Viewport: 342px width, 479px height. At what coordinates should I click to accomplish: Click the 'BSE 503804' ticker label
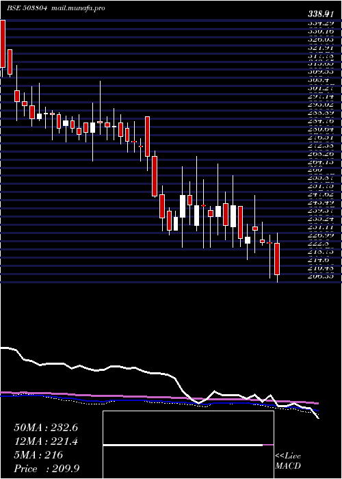(27, 8)
